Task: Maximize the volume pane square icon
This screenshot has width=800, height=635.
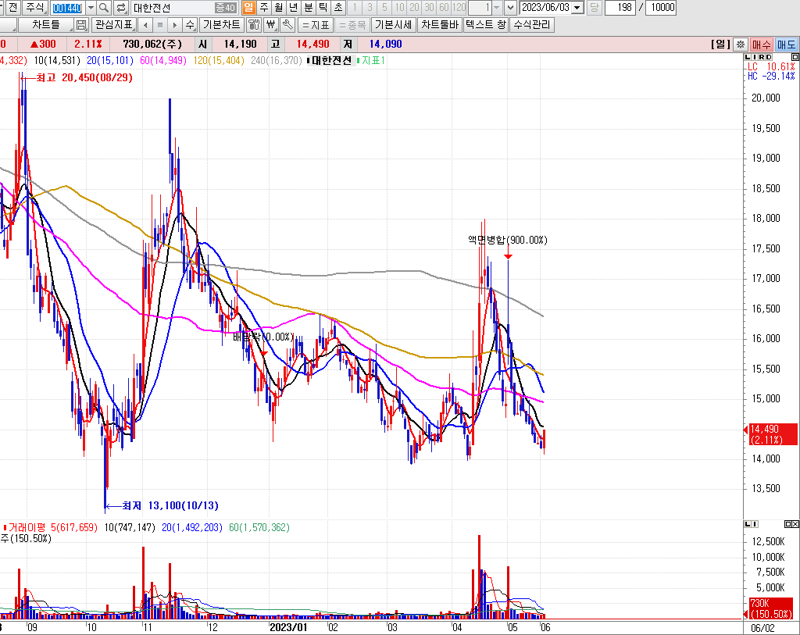Action: point(787,524)
